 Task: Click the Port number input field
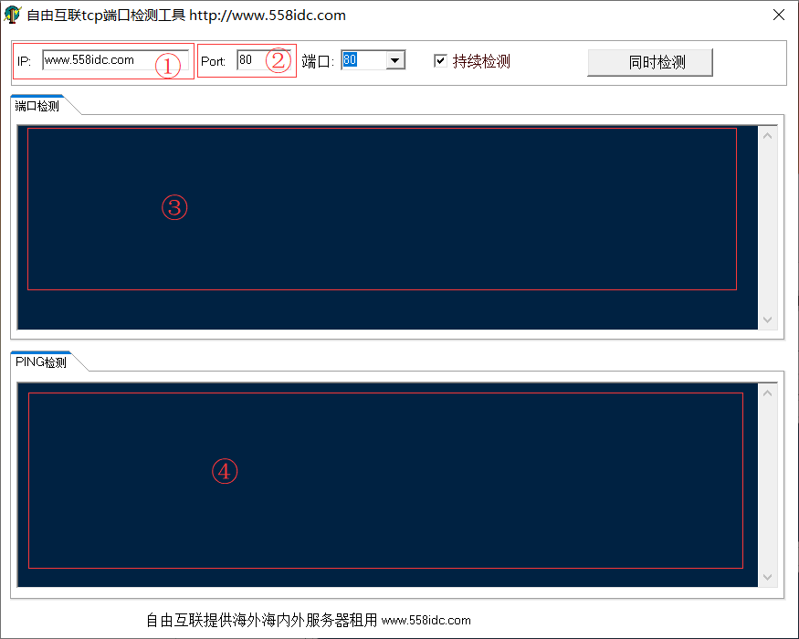264,60
